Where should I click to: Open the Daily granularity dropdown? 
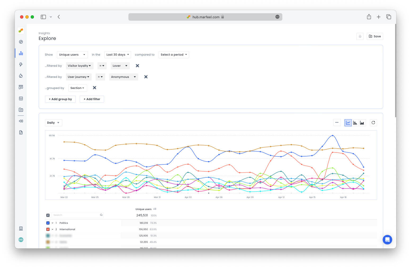point(53,123)
